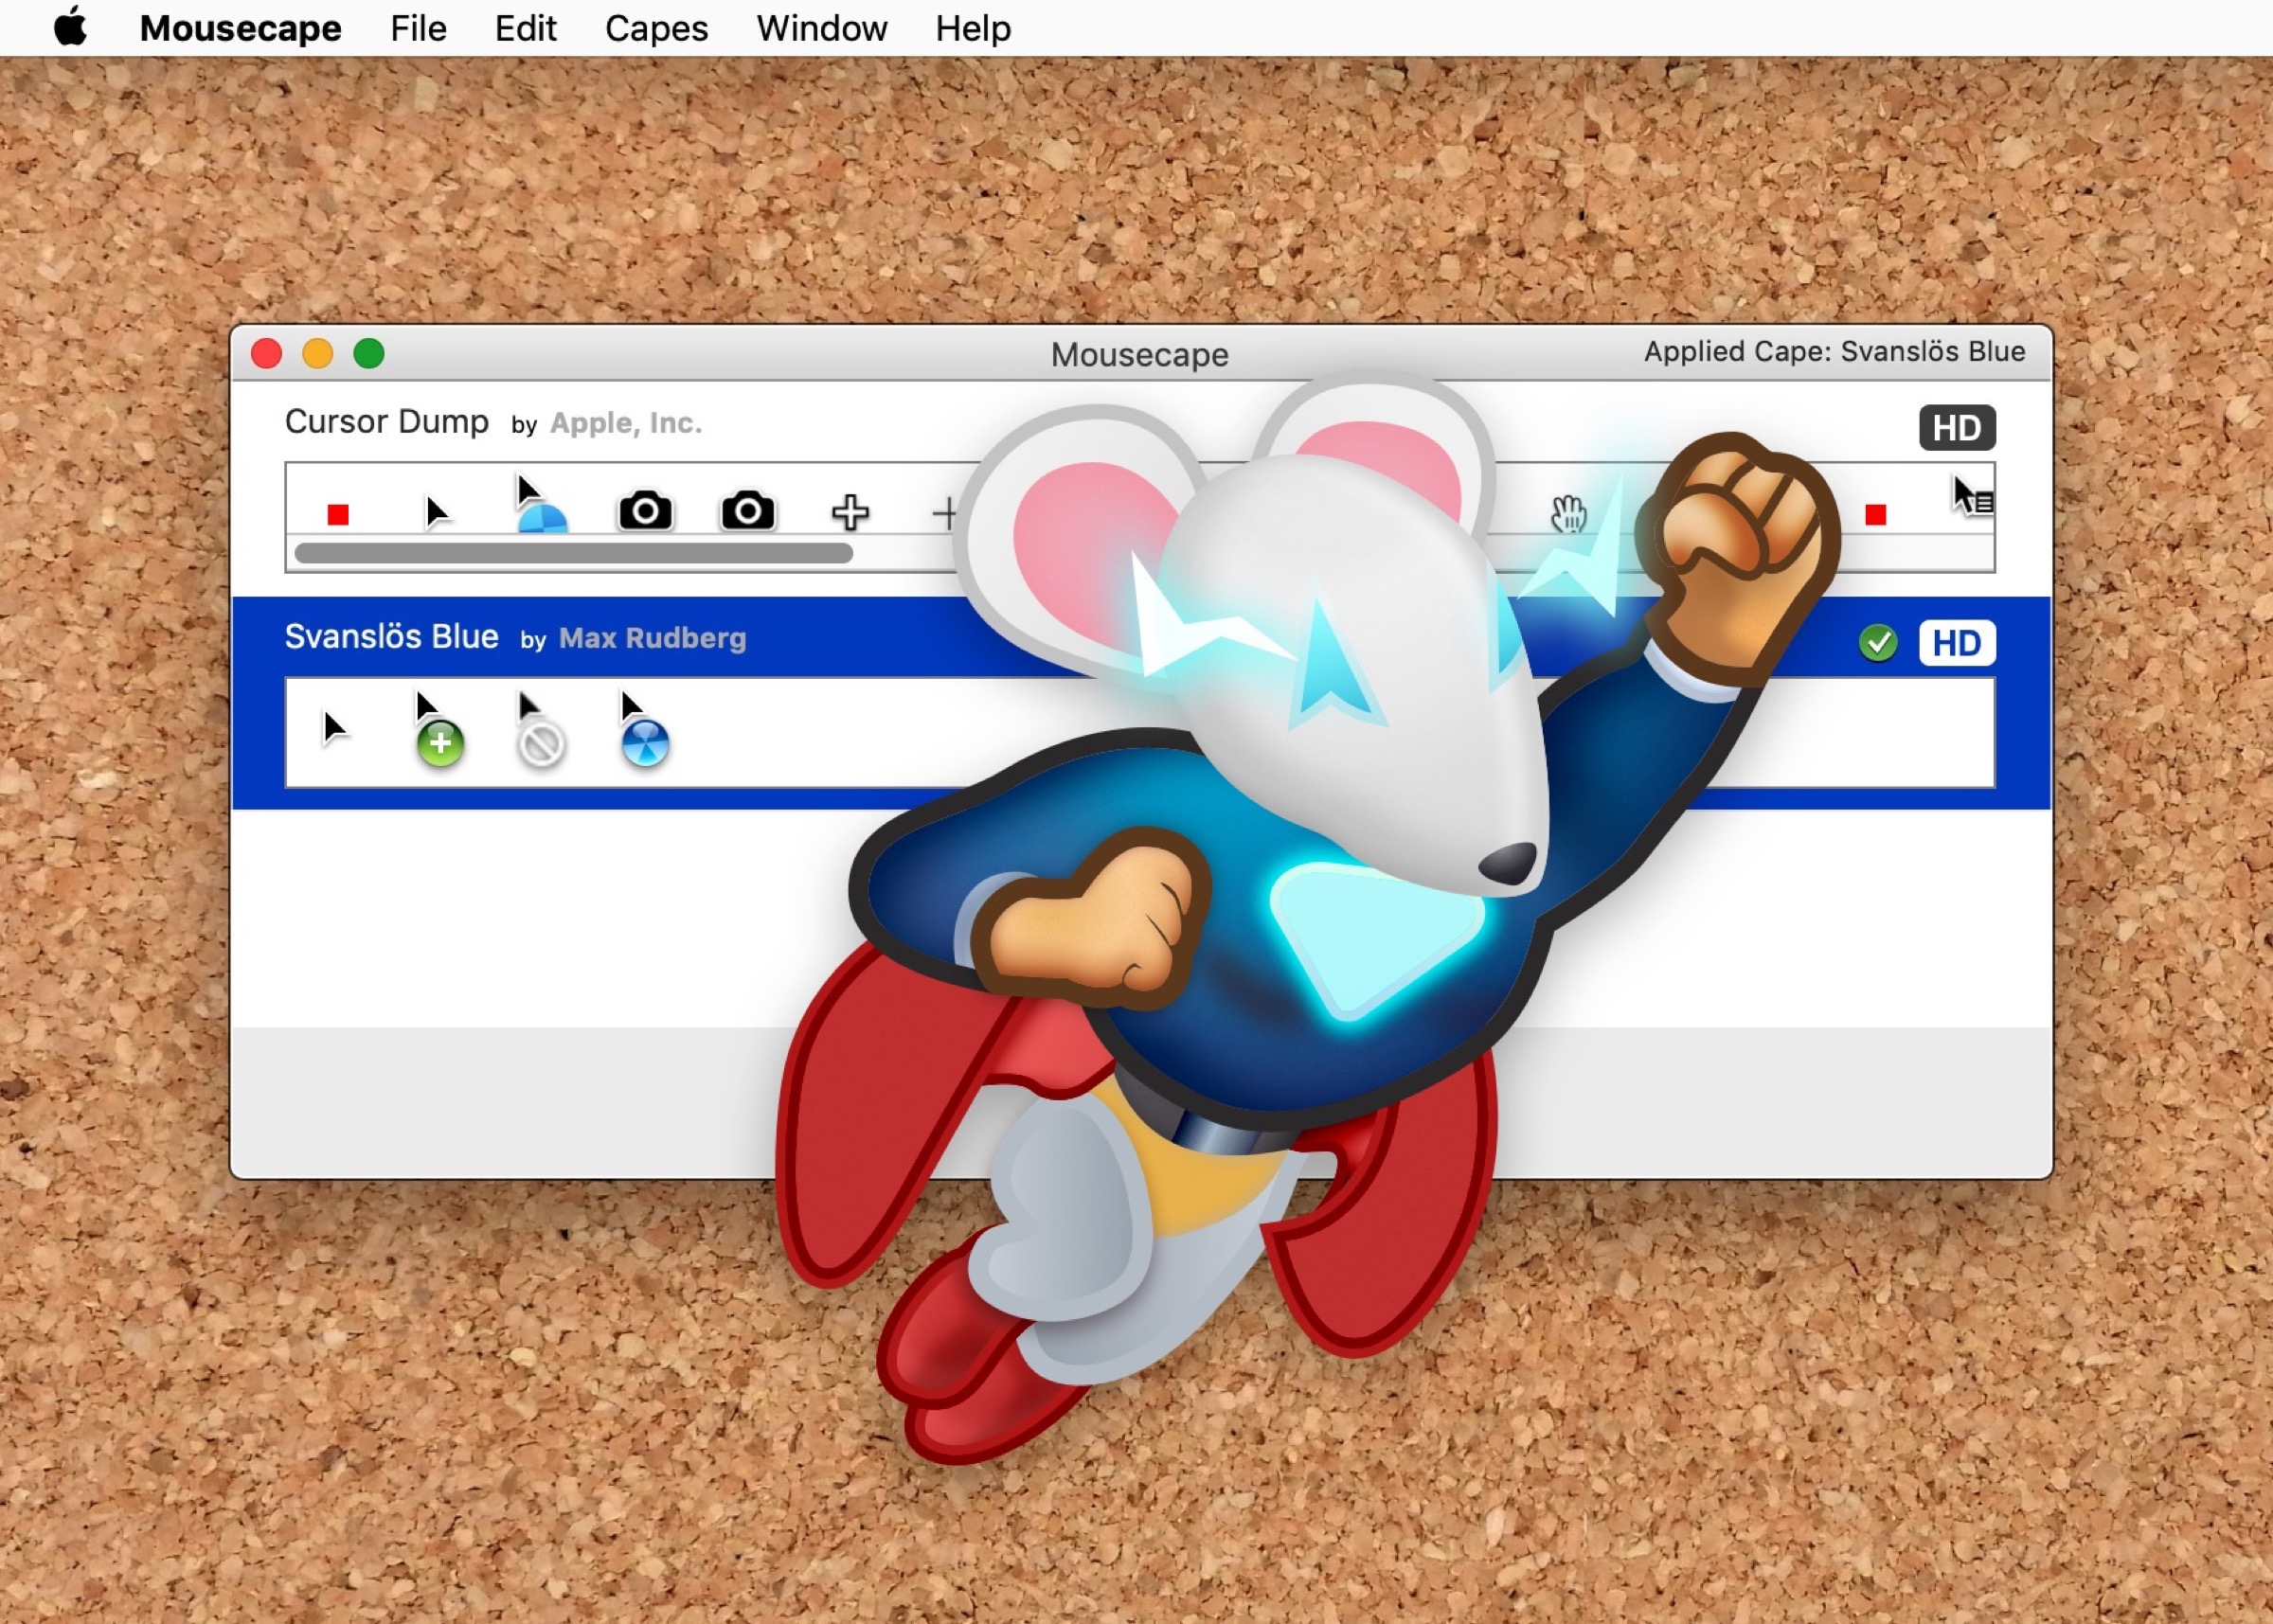
Task: Select the camera screenshot cursor in Cursor Dump
Action: pos(645,510)
